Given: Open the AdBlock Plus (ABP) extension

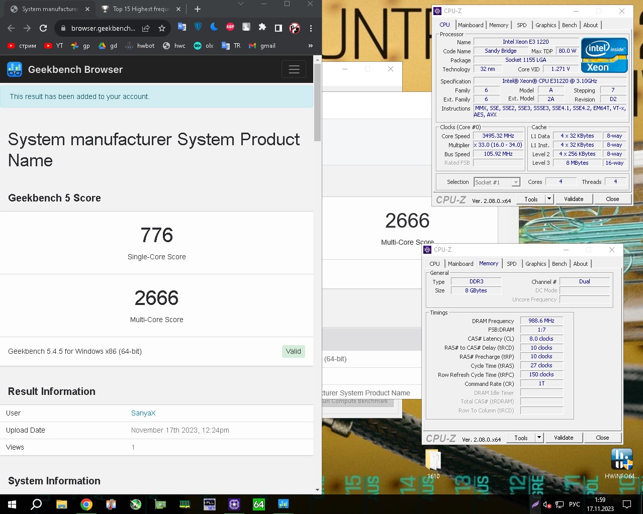Looking at the screenshot, I should [x=230, y=27].
